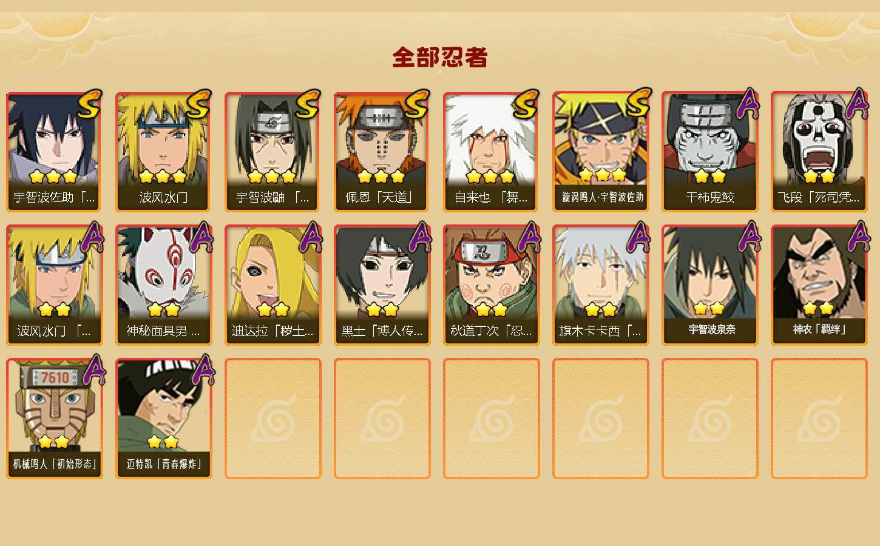Select the 机械鸣人「初始形态」 card
Screen dimensions: 880x546
pyautogui.click(x=54, y=419)
